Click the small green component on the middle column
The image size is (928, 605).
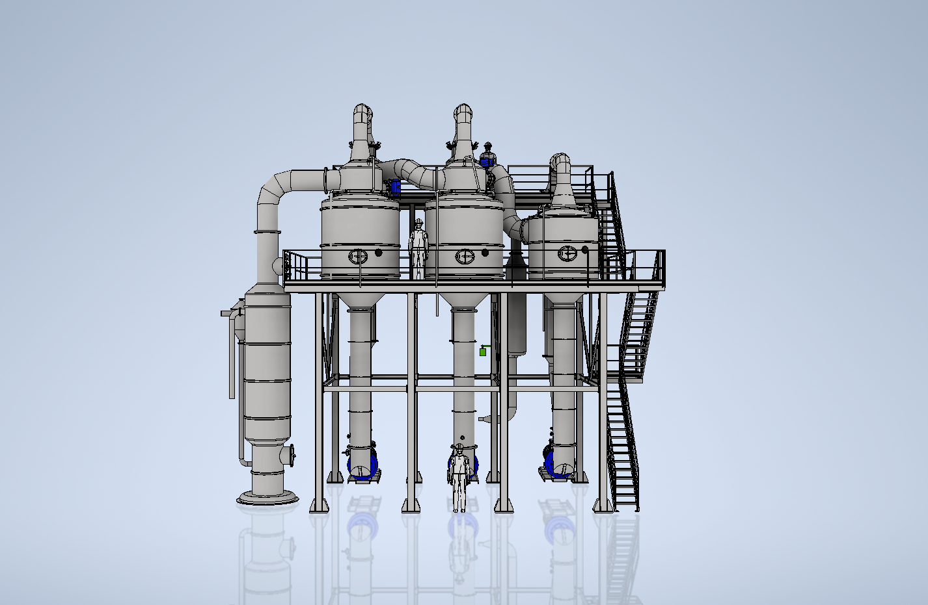[483, 352]
